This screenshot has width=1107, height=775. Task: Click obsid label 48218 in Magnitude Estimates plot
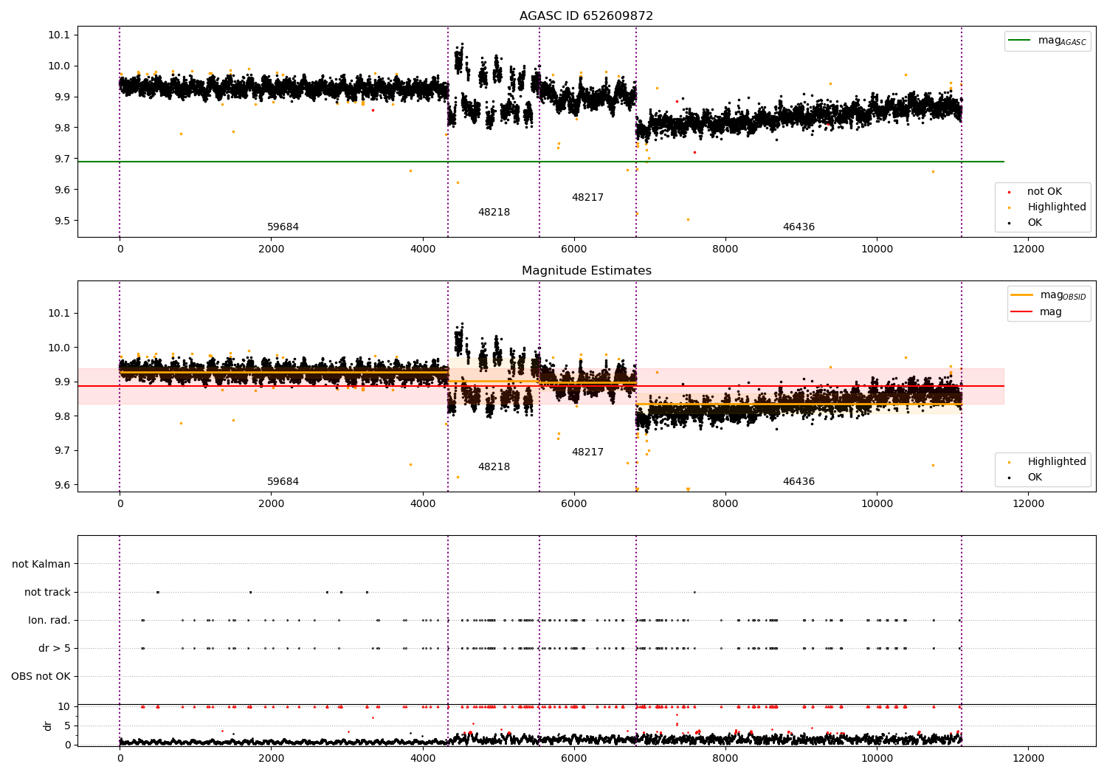[x=494, y=466]
